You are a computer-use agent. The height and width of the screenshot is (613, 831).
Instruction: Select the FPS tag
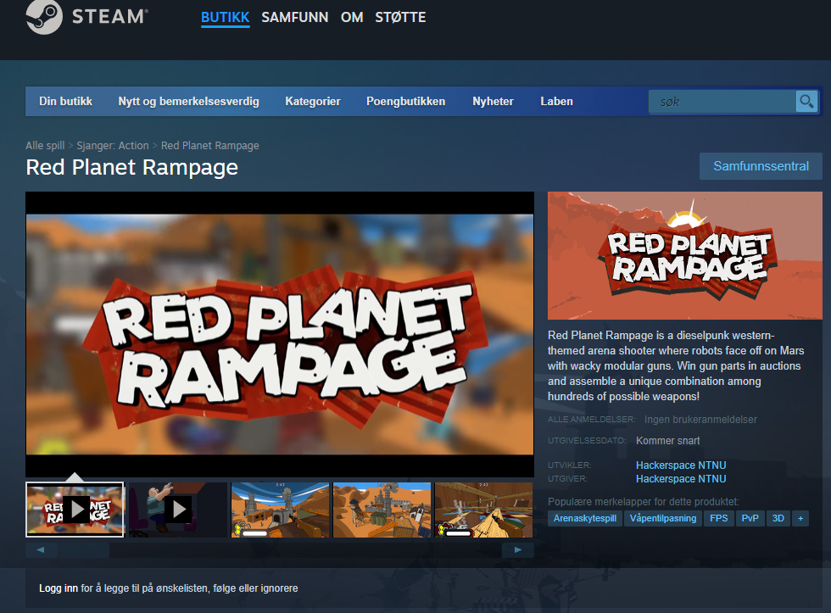coord(719,518)
